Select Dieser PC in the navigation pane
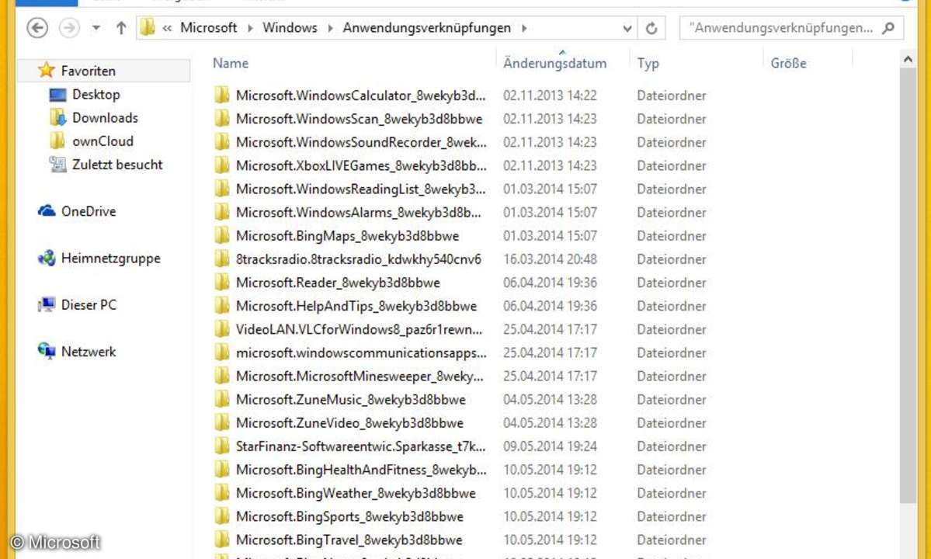Viewport: 931px width, 559px height. [x=89, y=305]
